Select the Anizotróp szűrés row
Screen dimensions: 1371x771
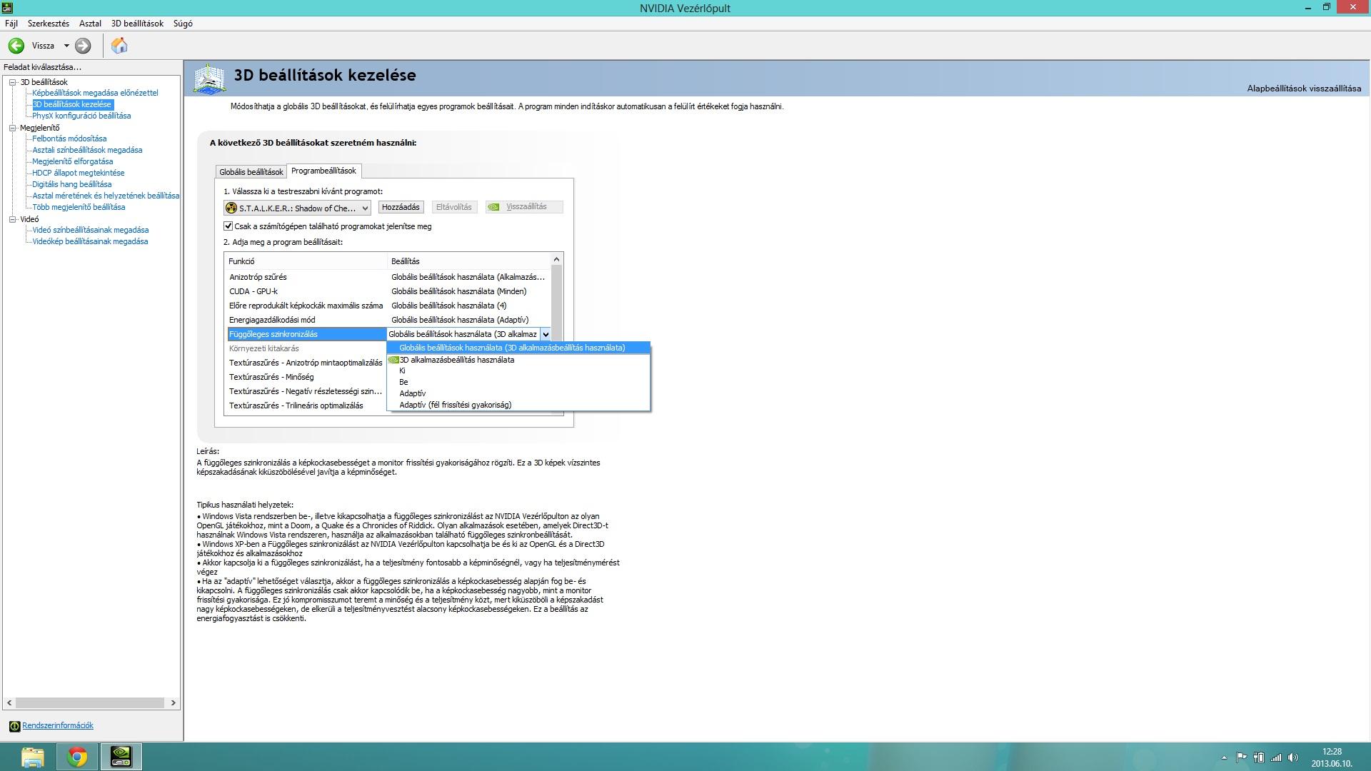click(x=388, y=277)
